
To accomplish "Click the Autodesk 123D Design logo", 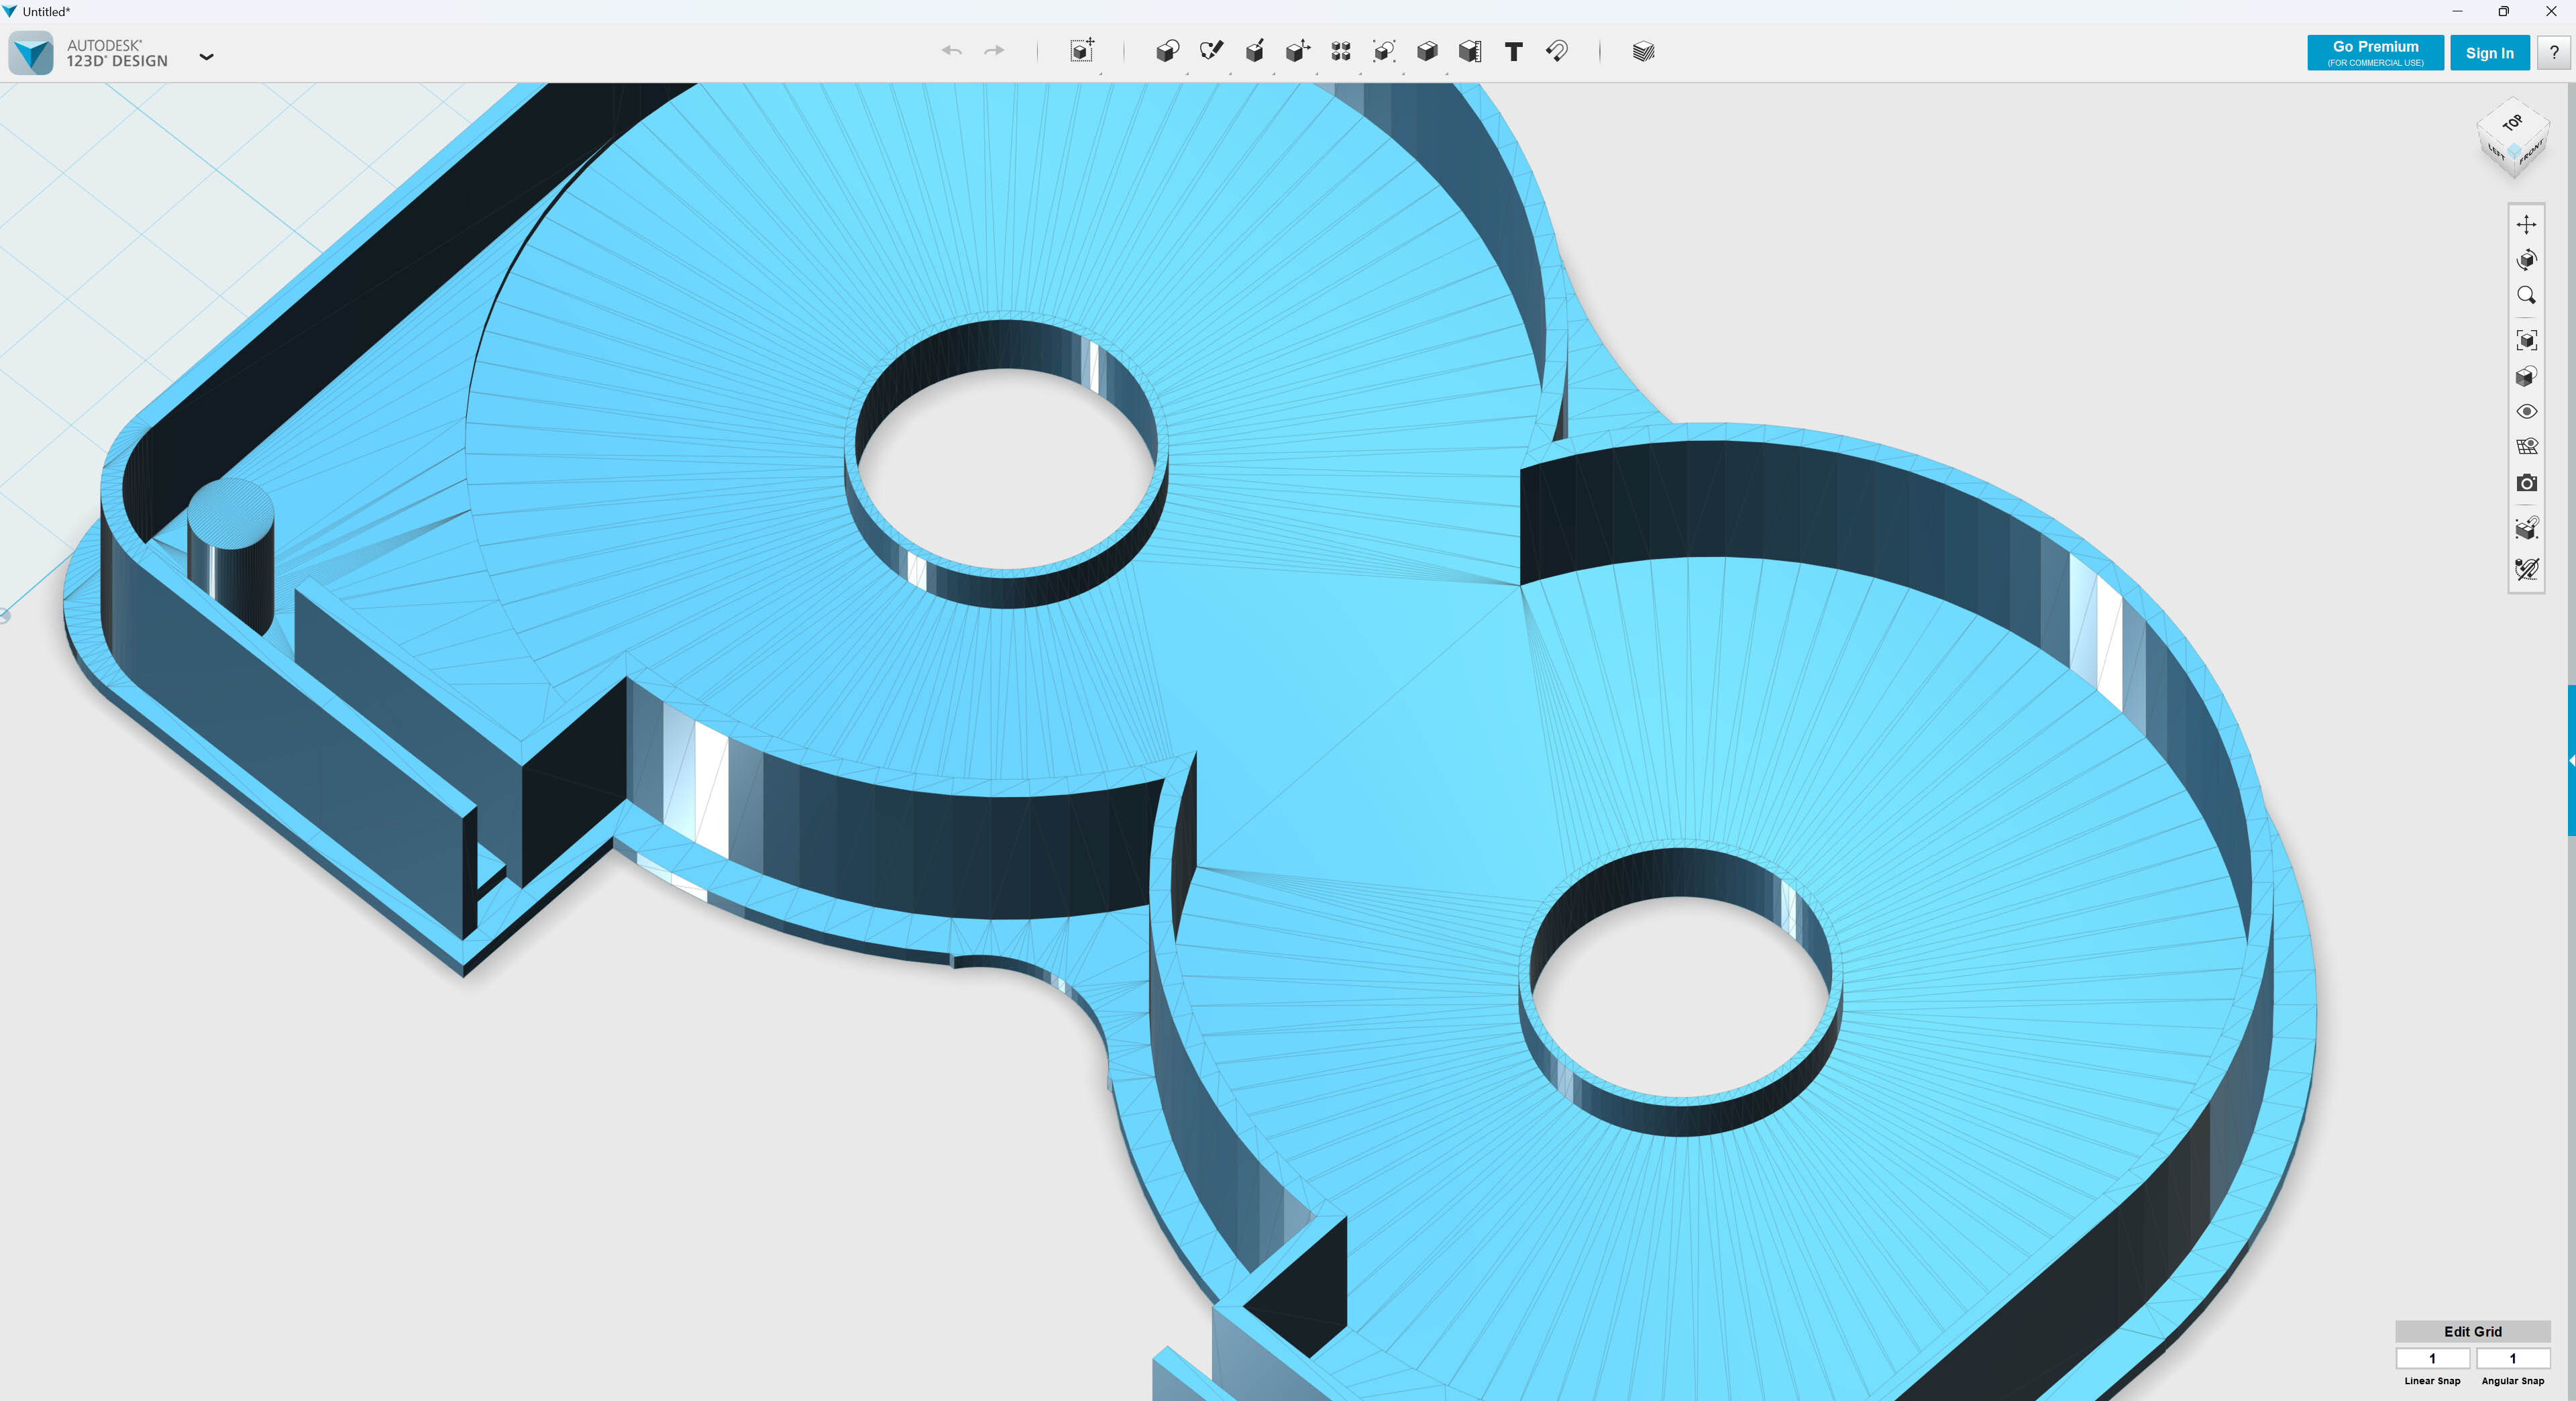I will pos(31,53).
